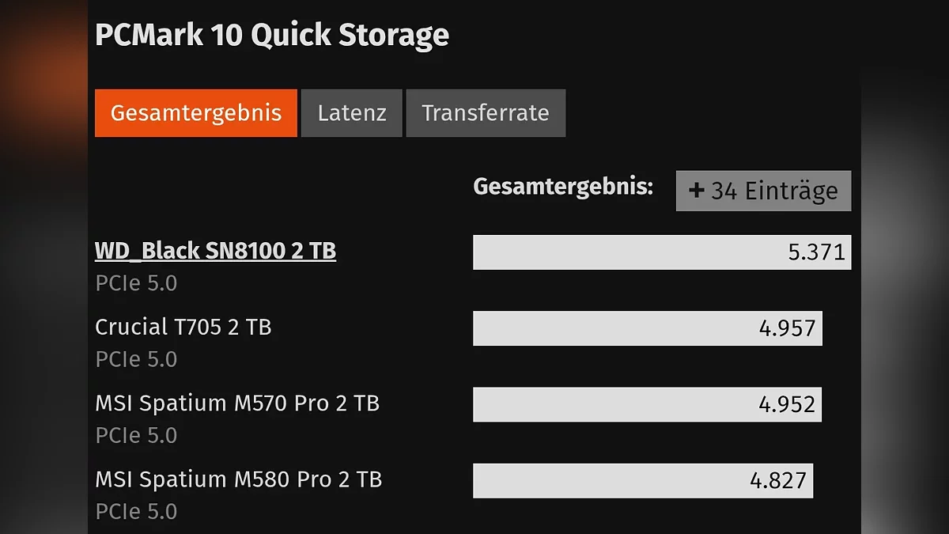Click PCIe 5.0 under MSI Spatium M580 Pro
The image size is (949, 534).
point(136,511)
